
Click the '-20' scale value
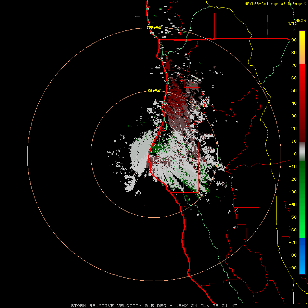[293, 179]
